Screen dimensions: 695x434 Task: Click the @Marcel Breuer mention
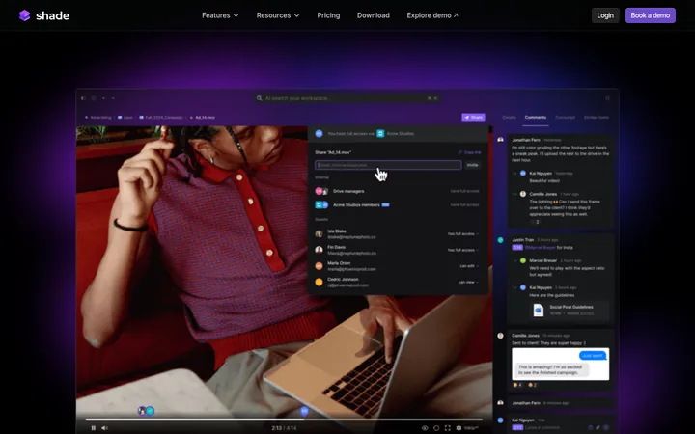pos(540,248)
